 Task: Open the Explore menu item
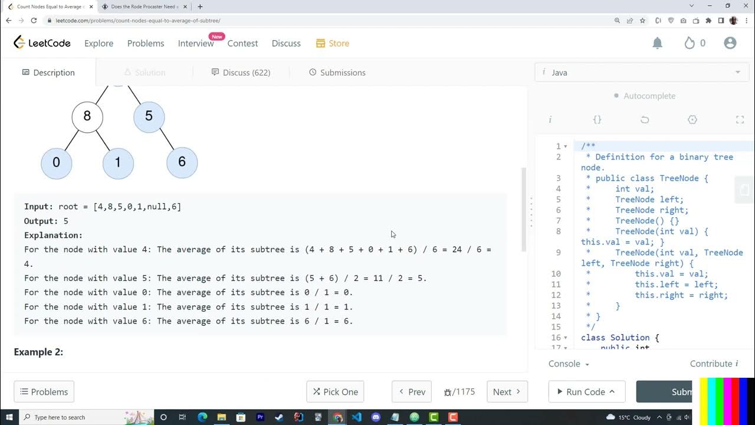pyautogui.click(x=99, y=43)
